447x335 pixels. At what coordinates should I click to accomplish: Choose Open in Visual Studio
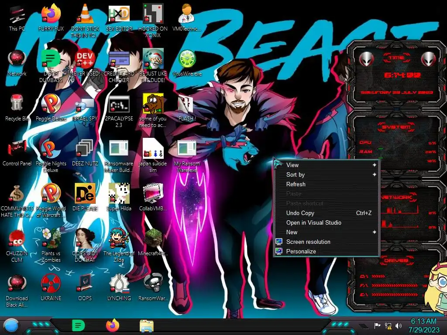pyautogui.click(x=326, y=223)
